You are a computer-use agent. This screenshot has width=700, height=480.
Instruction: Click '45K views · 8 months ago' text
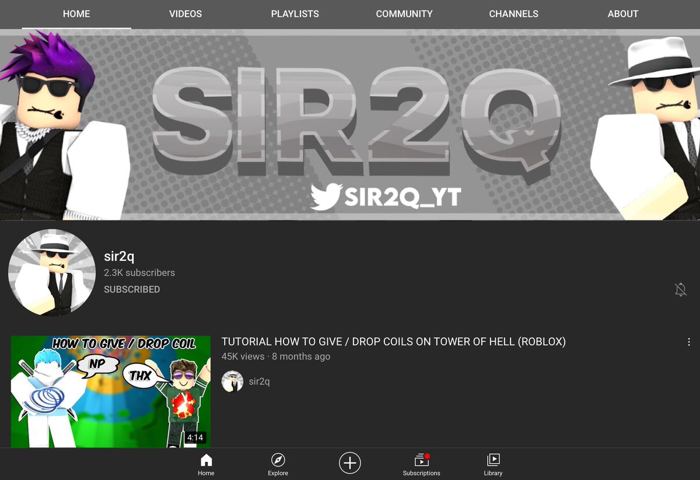click(276, 356)
